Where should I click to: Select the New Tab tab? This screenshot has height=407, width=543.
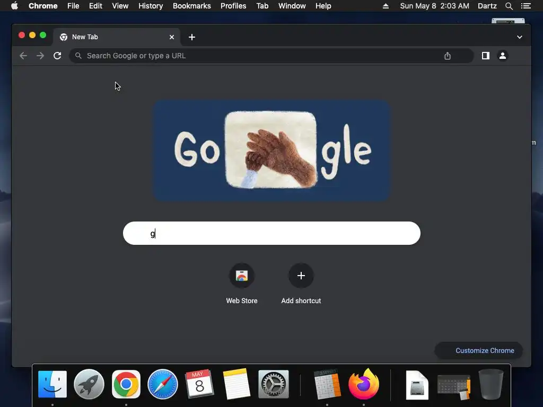click(117, 37)
